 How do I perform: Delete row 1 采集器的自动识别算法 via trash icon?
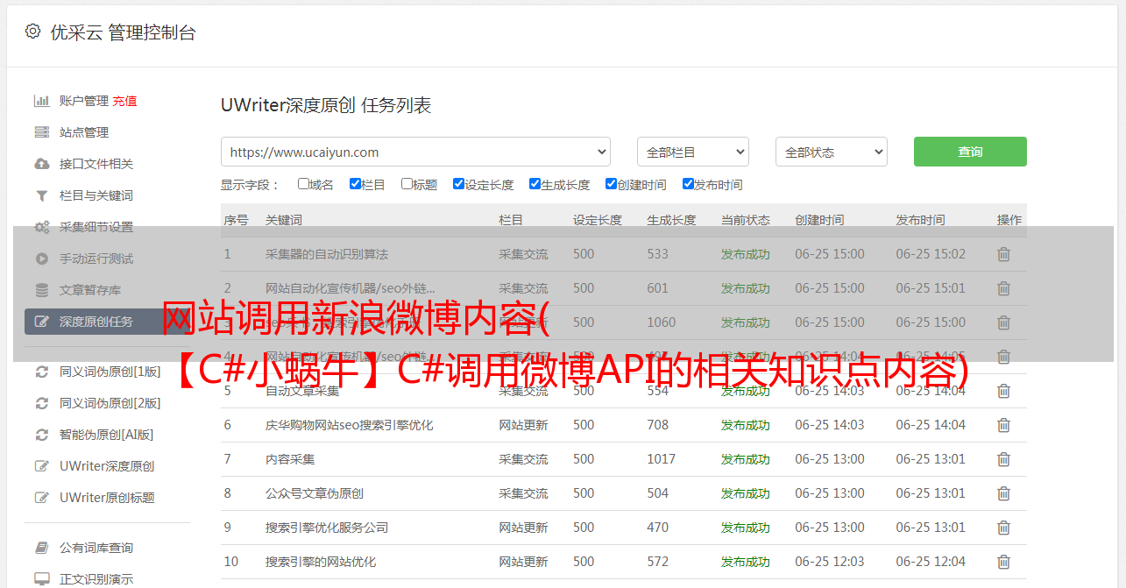(x=1003, y=254)
